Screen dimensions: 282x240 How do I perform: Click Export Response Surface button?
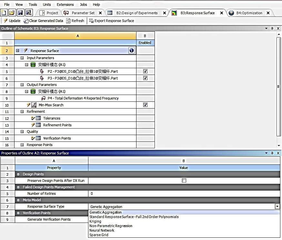coord(111,21)
